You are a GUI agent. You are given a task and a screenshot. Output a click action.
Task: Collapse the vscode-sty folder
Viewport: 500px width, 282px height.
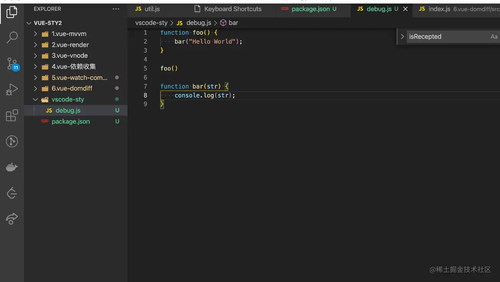[67, 99]
